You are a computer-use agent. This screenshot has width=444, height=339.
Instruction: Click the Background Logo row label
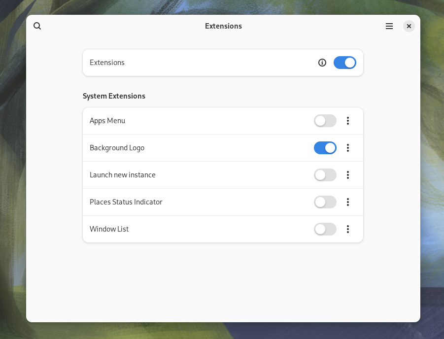(117, 148)
